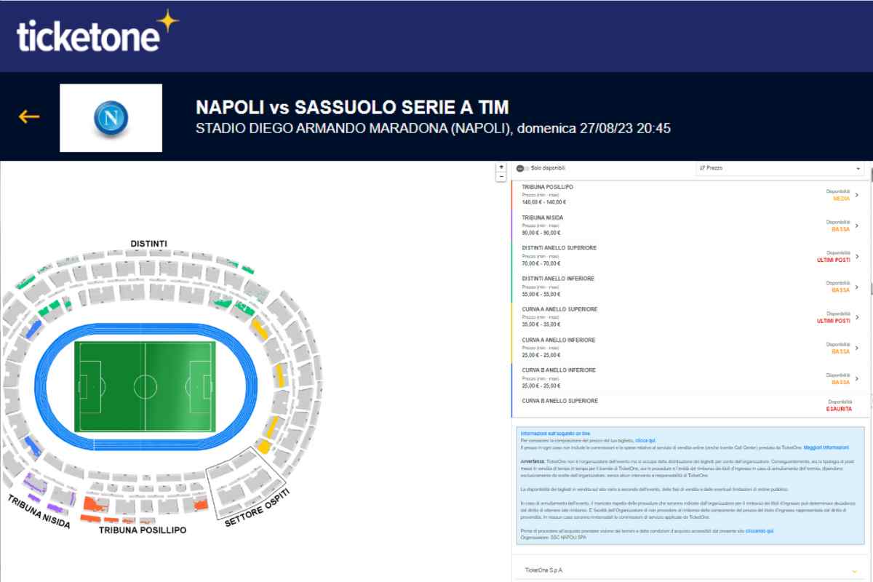
Task: Zoom out of the stadium map
Action: [x=501, y=177]
